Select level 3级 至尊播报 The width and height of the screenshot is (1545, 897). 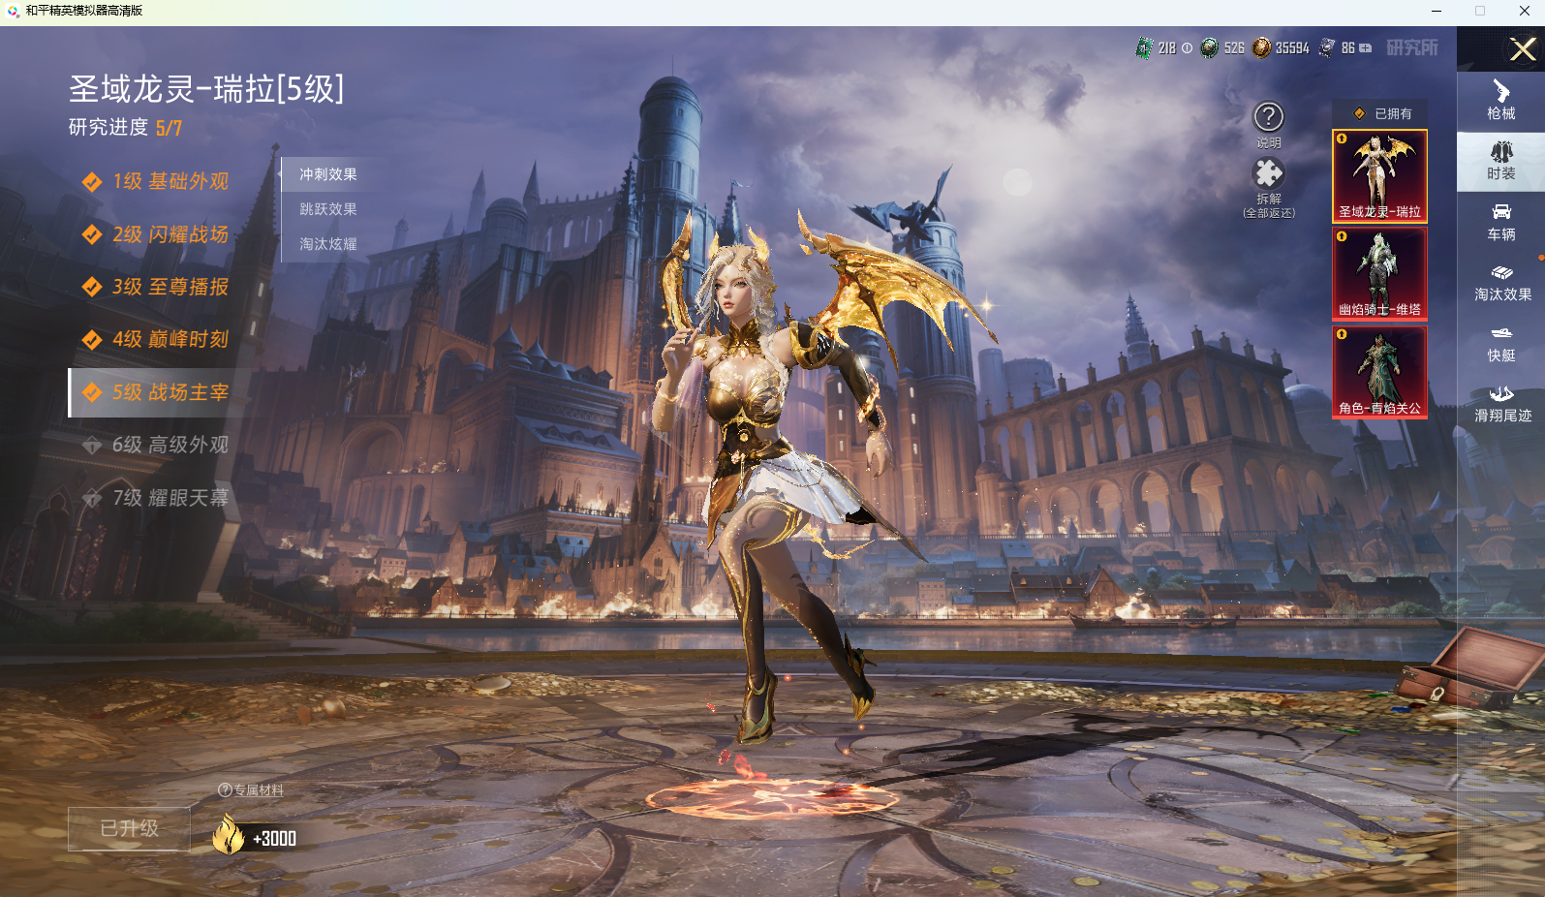(x=170, y=287)
